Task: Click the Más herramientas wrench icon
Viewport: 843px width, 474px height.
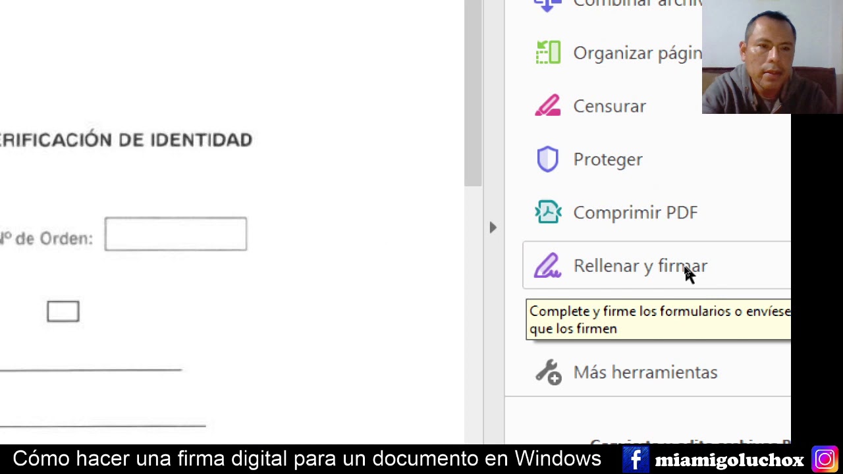Action: click(548, 372)
